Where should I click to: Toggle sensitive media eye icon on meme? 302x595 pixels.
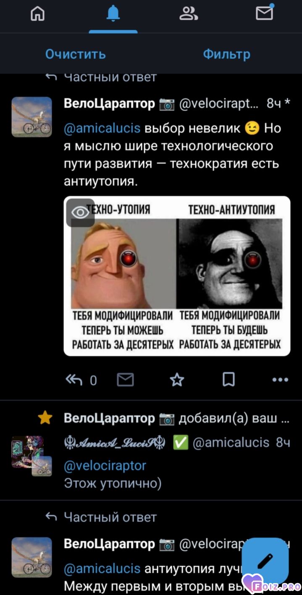click(x=80, y=213)
